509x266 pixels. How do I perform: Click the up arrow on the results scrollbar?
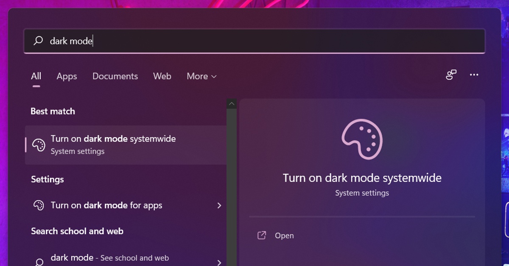232,103
